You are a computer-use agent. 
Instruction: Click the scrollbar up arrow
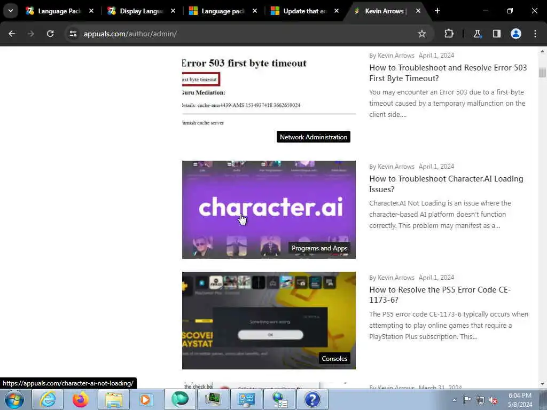click(x=542, y=52)
